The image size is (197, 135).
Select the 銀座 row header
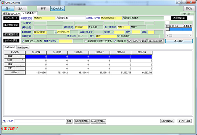click(15, 65)
